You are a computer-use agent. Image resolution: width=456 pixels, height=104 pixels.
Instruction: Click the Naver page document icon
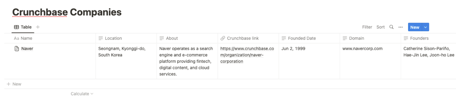click(x=17, y=48)
